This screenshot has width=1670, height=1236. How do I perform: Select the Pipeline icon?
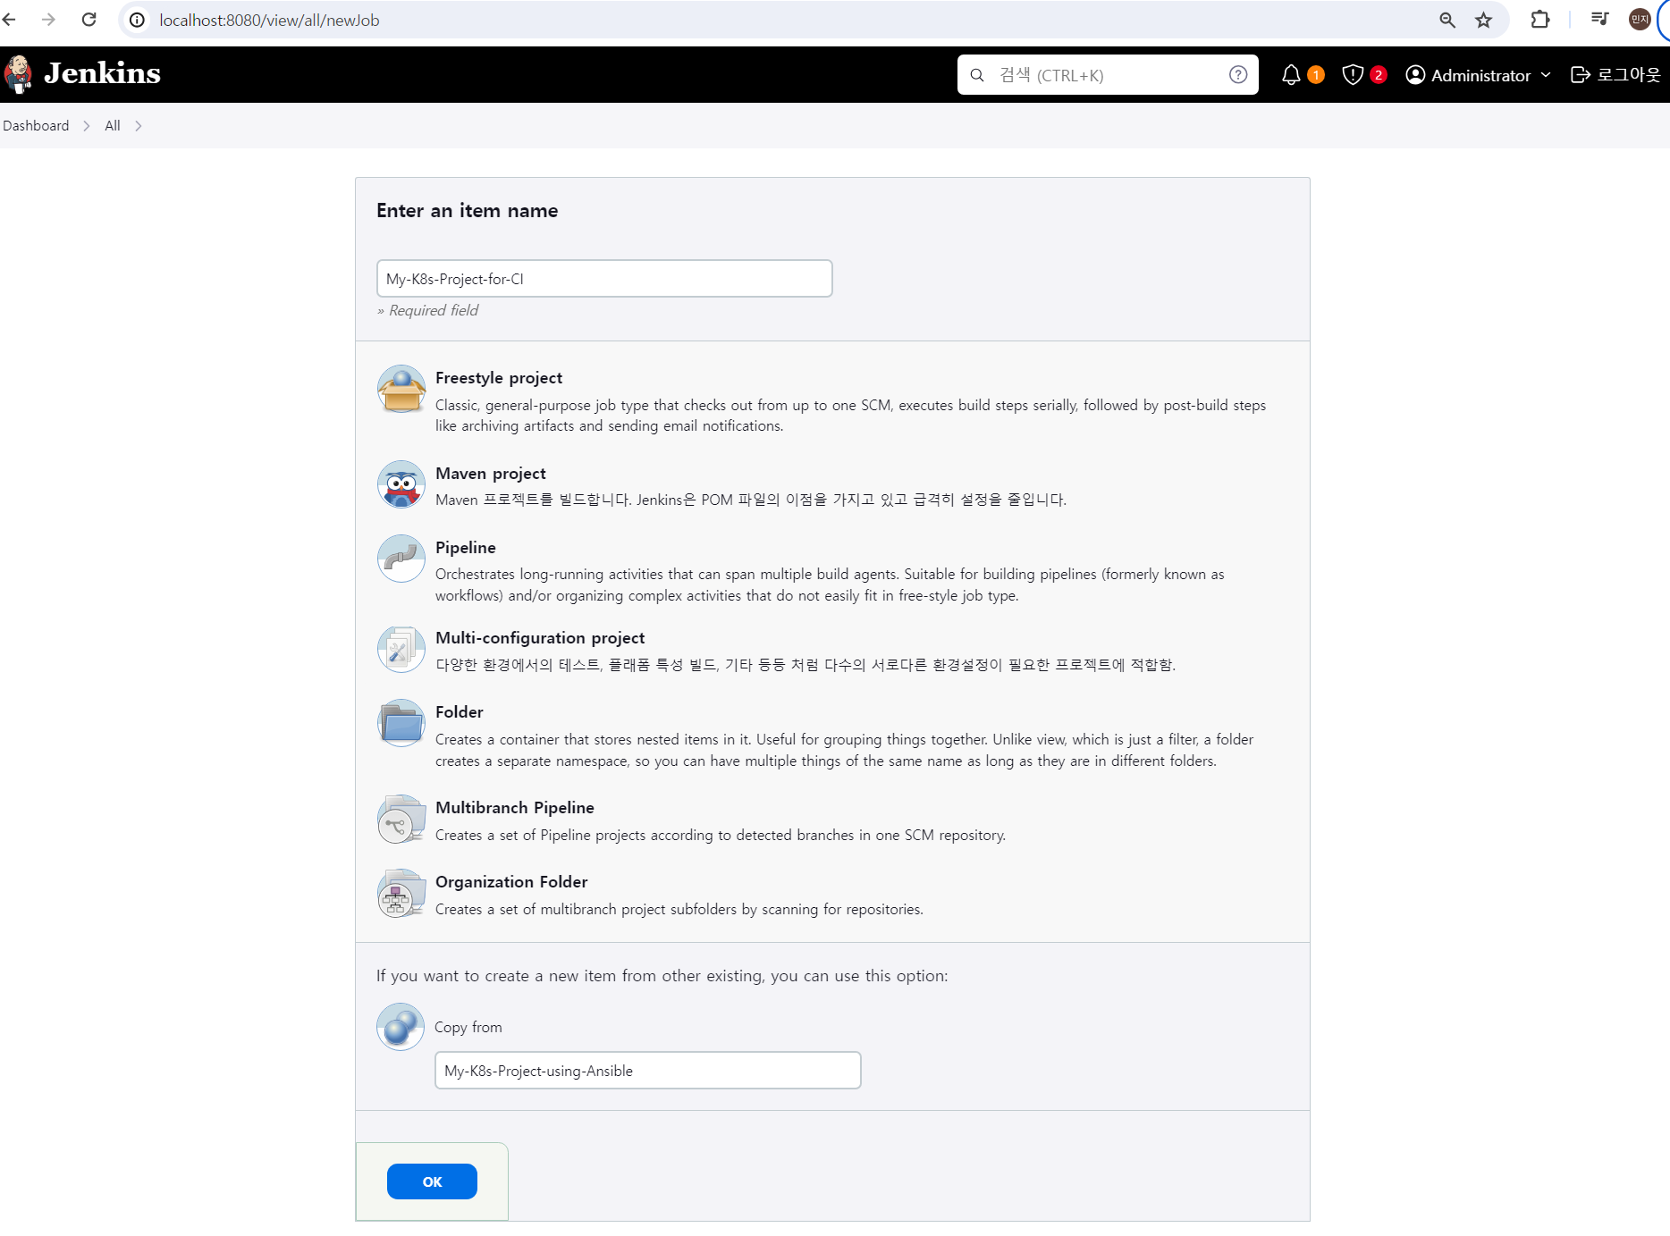401,559
